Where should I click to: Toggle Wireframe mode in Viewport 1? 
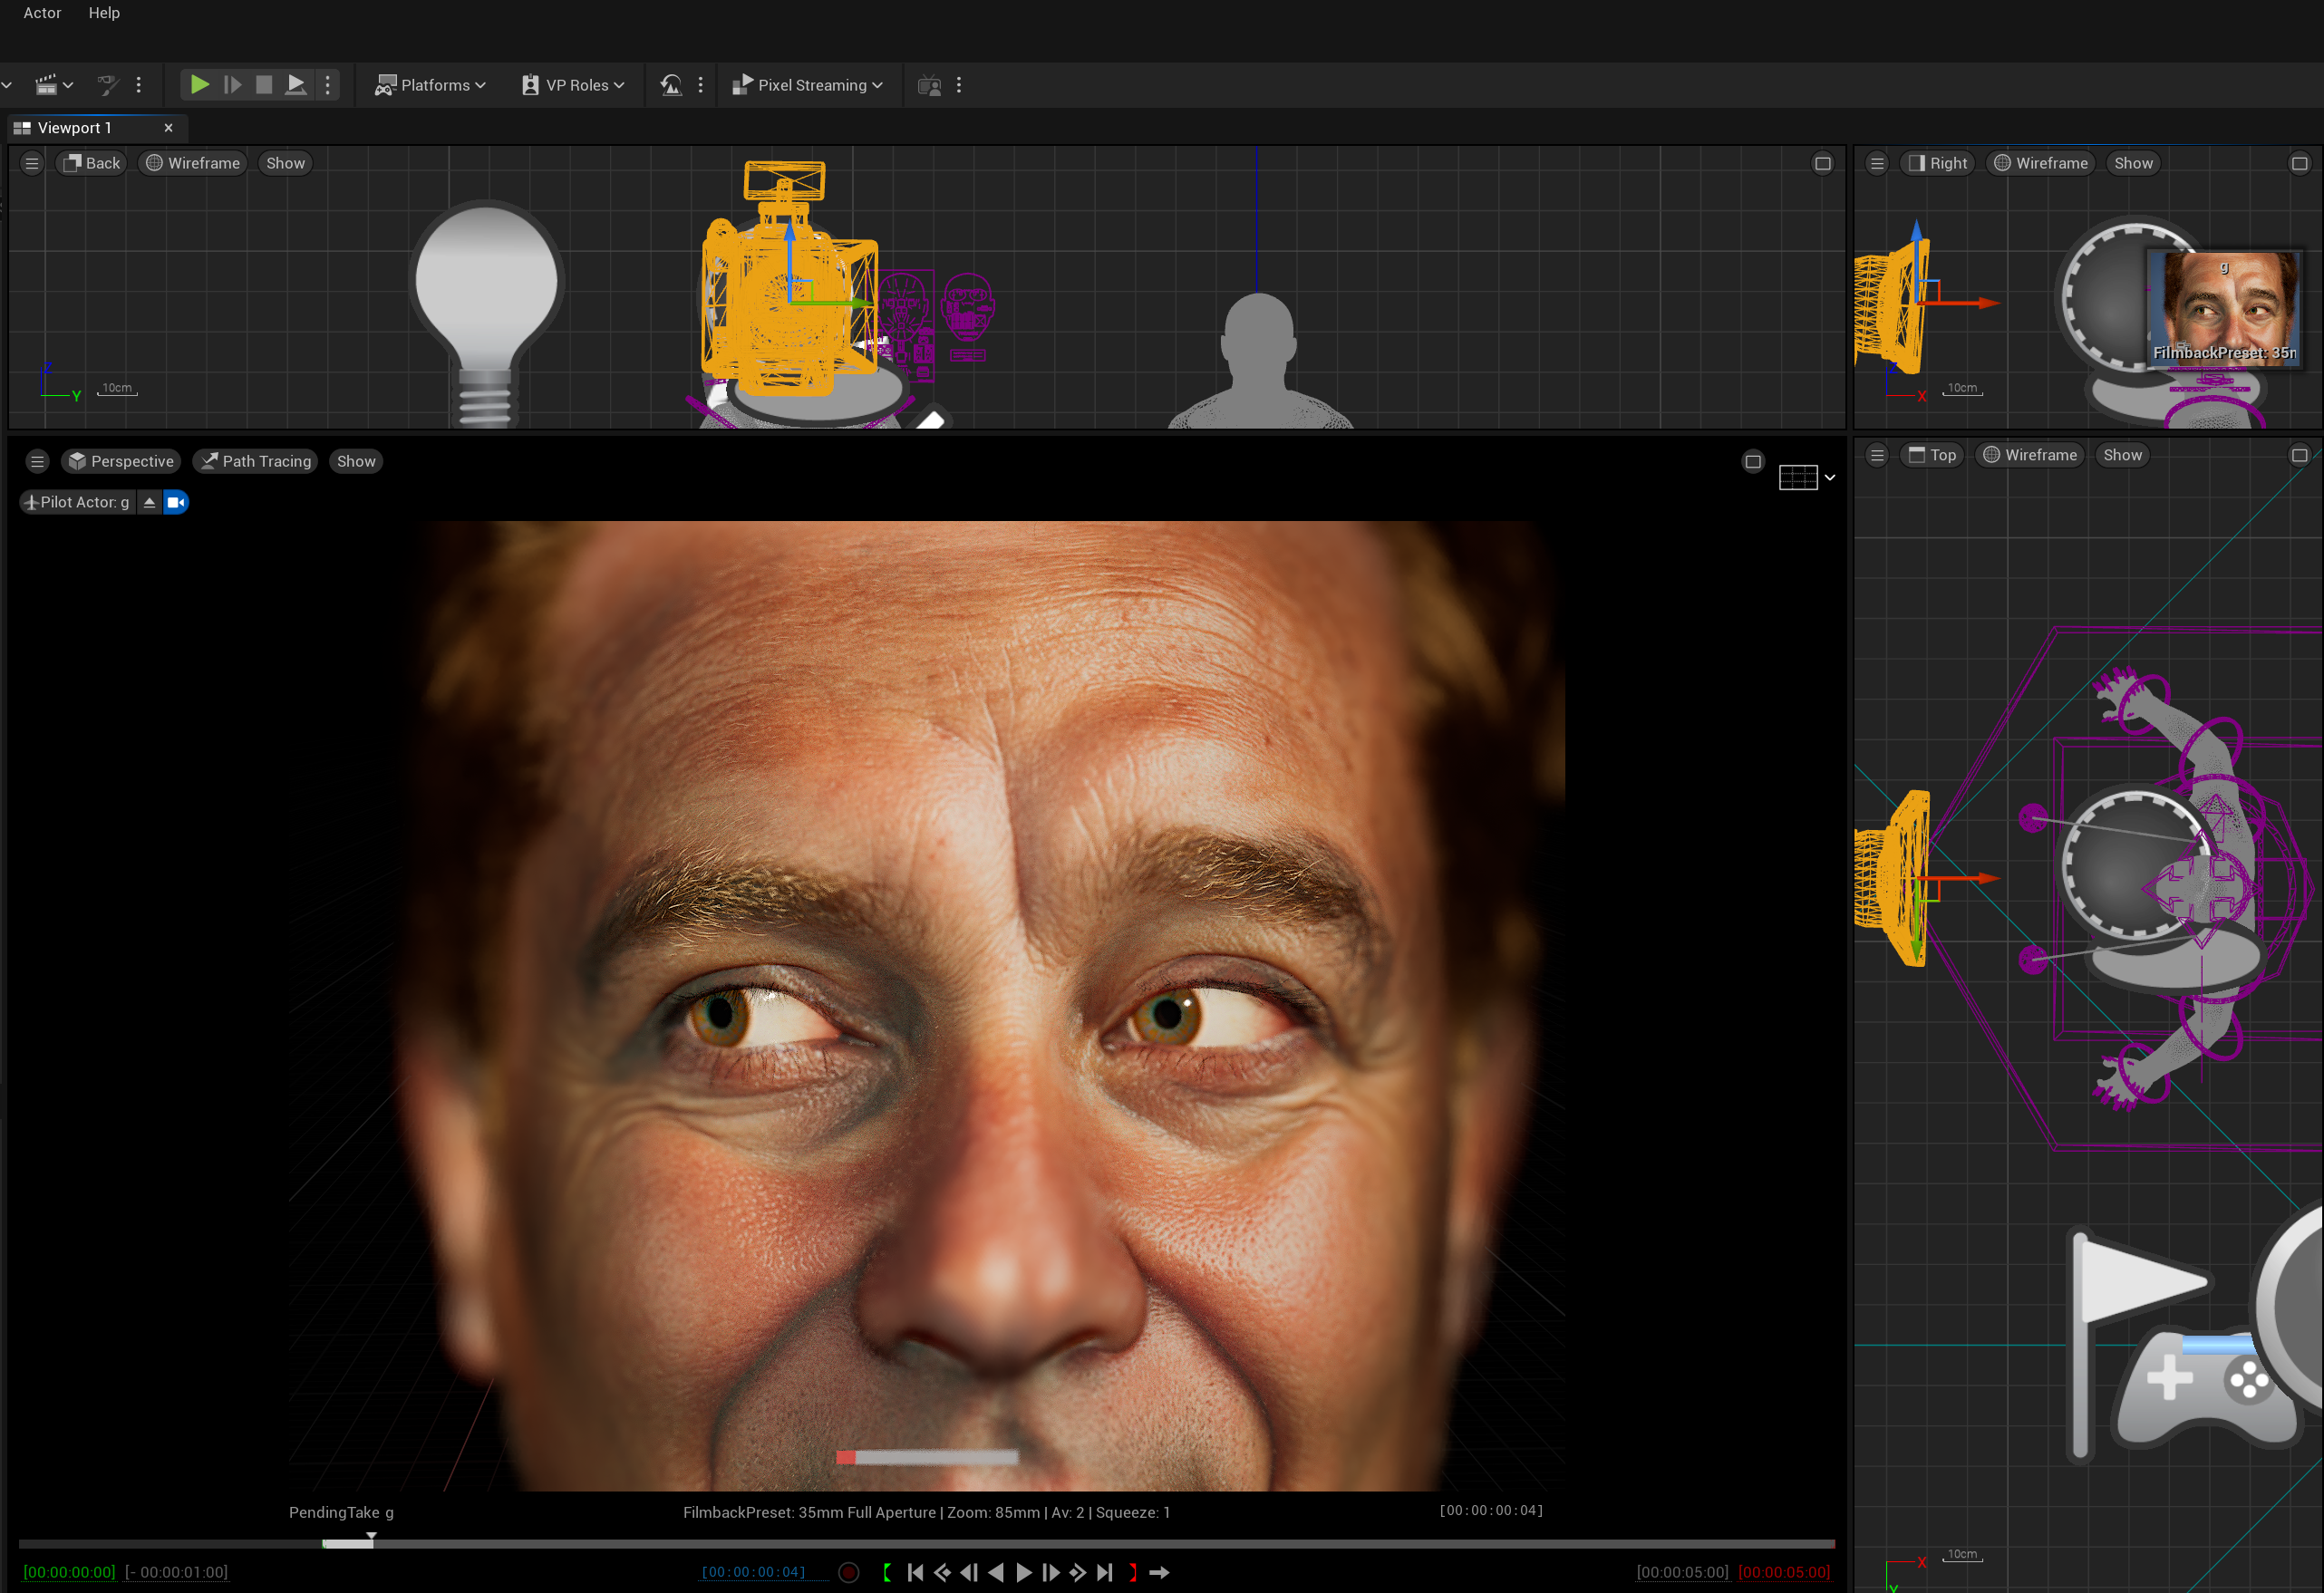click(192, 162)
